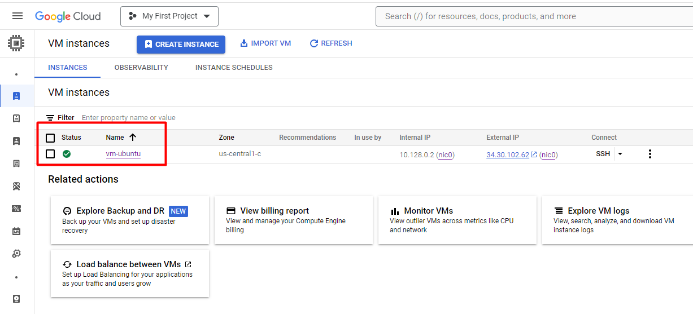The image size is (693, 314).
Task: Open the reservations calendar sidebar icon
Action: pos(16,231)
